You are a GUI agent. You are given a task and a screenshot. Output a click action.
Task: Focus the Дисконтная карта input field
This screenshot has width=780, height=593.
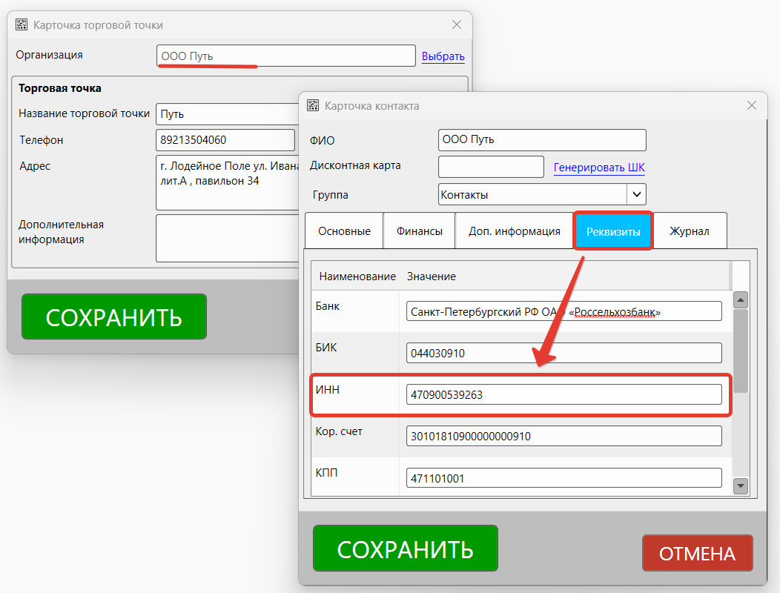tap(491, 167)
